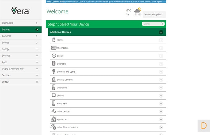Image resolution: width=213 pixels, height=135 pixels.
Task: Click the Door Locks label
Action: coord(62,88)
